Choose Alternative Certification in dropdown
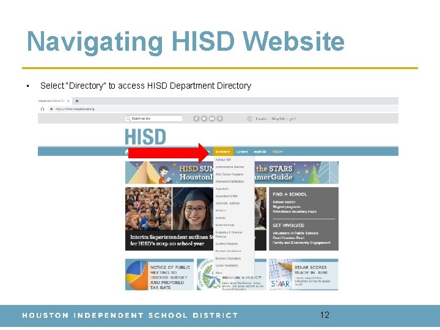This screenshot has height=330, width=440. (x=230, y=182)
